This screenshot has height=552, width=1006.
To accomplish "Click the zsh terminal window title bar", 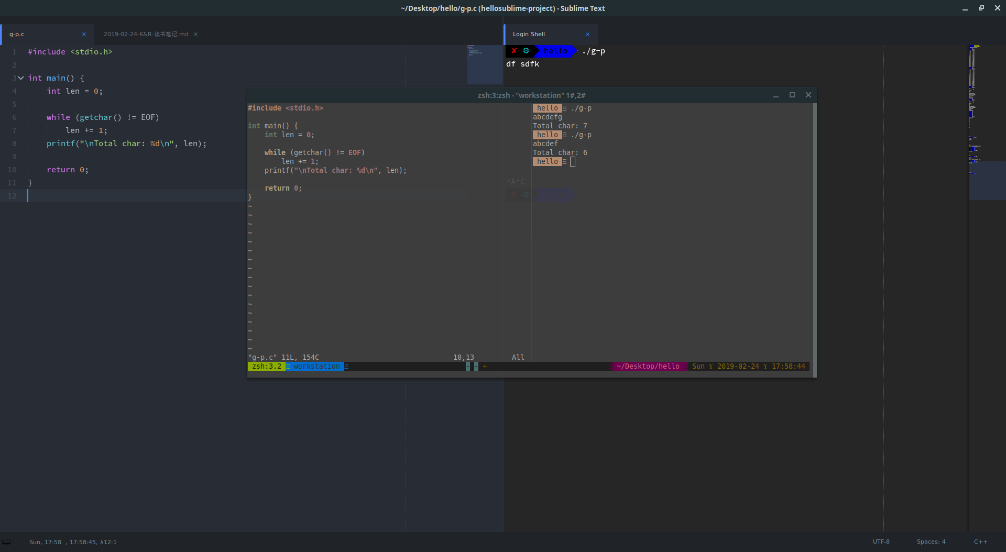I will 531,95.
